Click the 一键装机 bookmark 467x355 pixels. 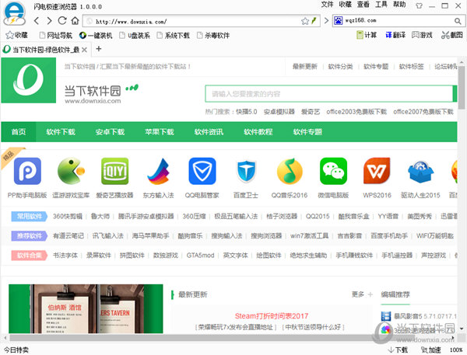(x=96, y=36)
